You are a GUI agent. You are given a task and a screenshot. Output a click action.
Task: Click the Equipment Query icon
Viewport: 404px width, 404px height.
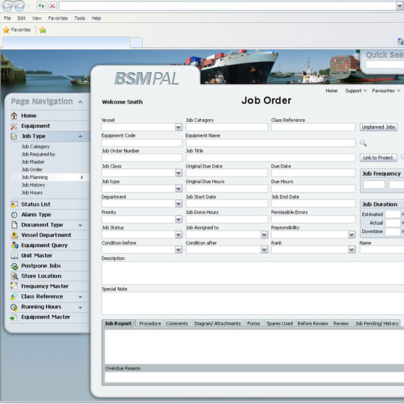coord(14,246)
